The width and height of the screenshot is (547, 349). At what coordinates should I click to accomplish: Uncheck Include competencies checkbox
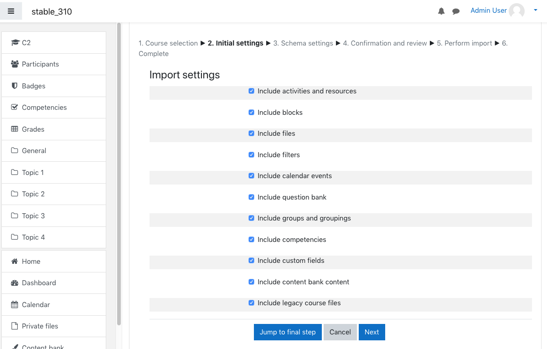(251, 239)
